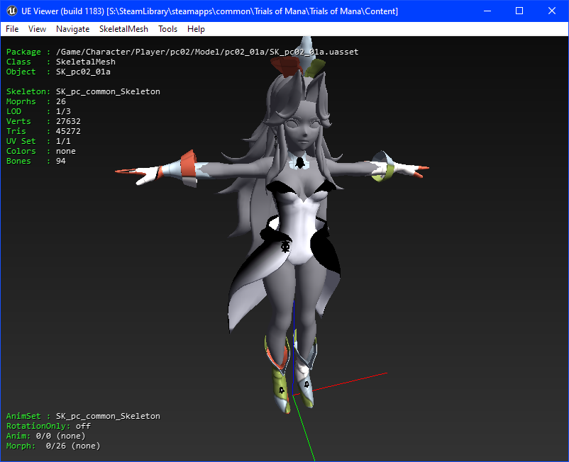This screenshot has height=462, width=569.
Task: Minimize the UE Viewer window
Action: pos(487,11)
